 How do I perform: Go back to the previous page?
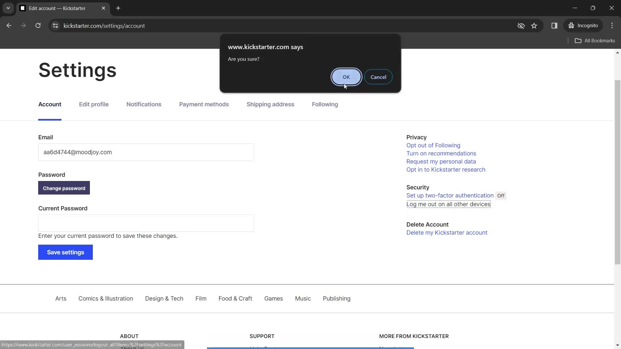click(9, 26)
